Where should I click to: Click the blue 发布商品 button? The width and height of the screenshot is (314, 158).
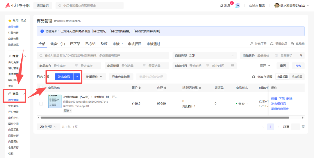(x=64, y=77)
